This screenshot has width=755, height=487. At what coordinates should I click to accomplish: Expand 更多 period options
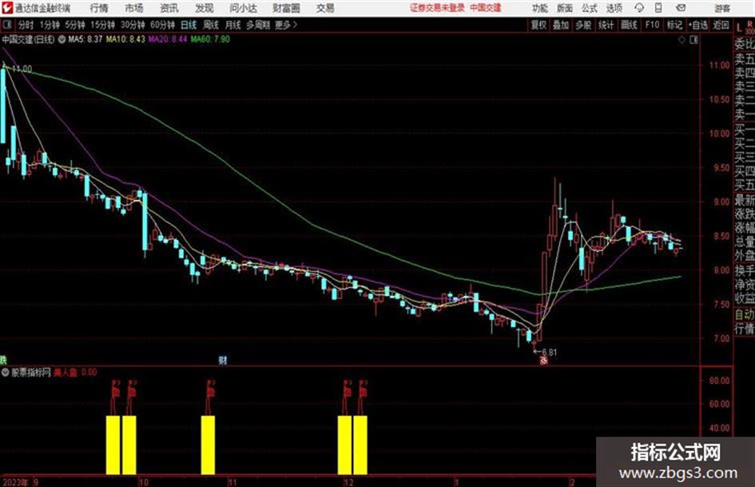click(286, 25)
